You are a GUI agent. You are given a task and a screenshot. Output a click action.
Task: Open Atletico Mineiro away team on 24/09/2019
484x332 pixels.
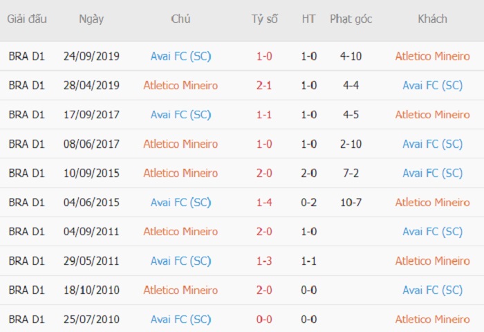[x=432, y=56]
